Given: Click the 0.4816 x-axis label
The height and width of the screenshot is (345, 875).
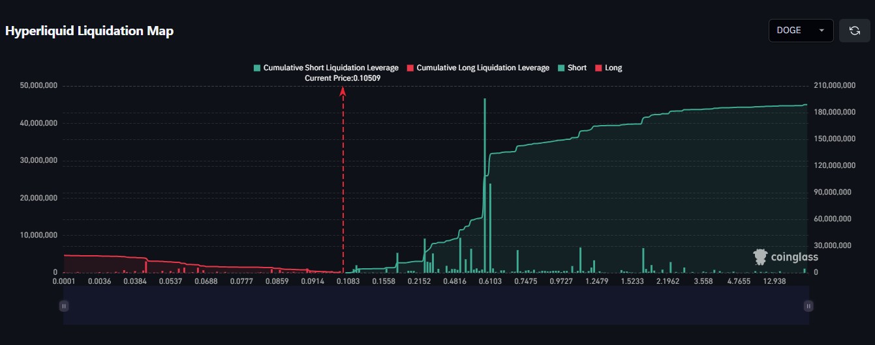Looking at the screenshot, I should [455, 281].
